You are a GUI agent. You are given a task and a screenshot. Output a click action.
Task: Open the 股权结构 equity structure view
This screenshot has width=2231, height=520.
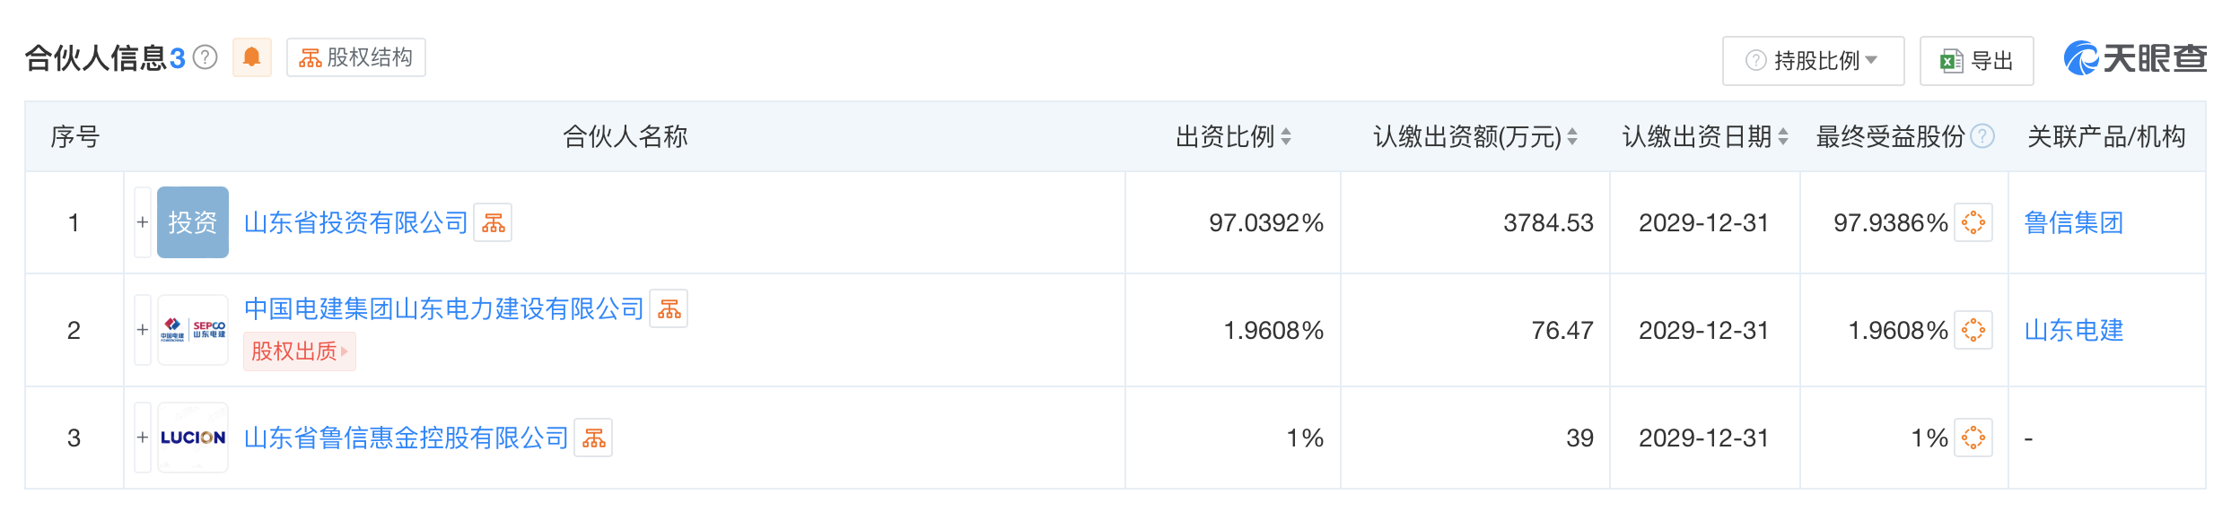point(354,56)
